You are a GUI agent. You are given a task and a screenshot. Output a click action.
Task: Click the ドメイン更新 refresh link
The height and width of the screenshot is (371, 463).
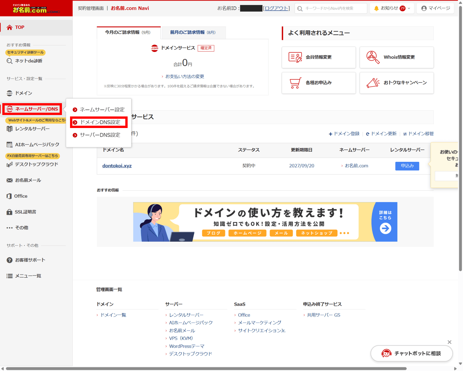point(381,134)
